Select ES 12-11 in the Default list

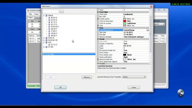[54, 22]
